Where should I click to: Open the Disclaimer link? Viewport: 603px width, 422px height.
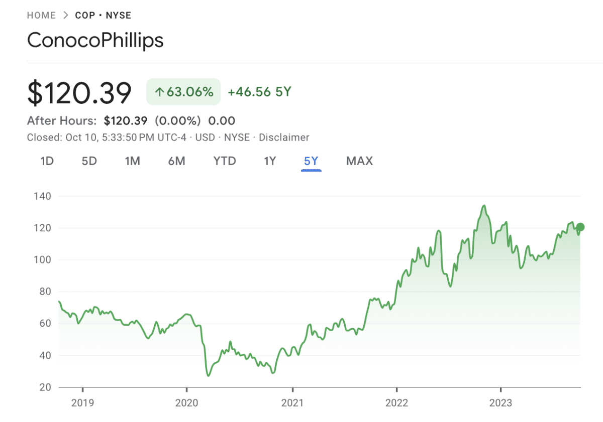tap(284, 137)
